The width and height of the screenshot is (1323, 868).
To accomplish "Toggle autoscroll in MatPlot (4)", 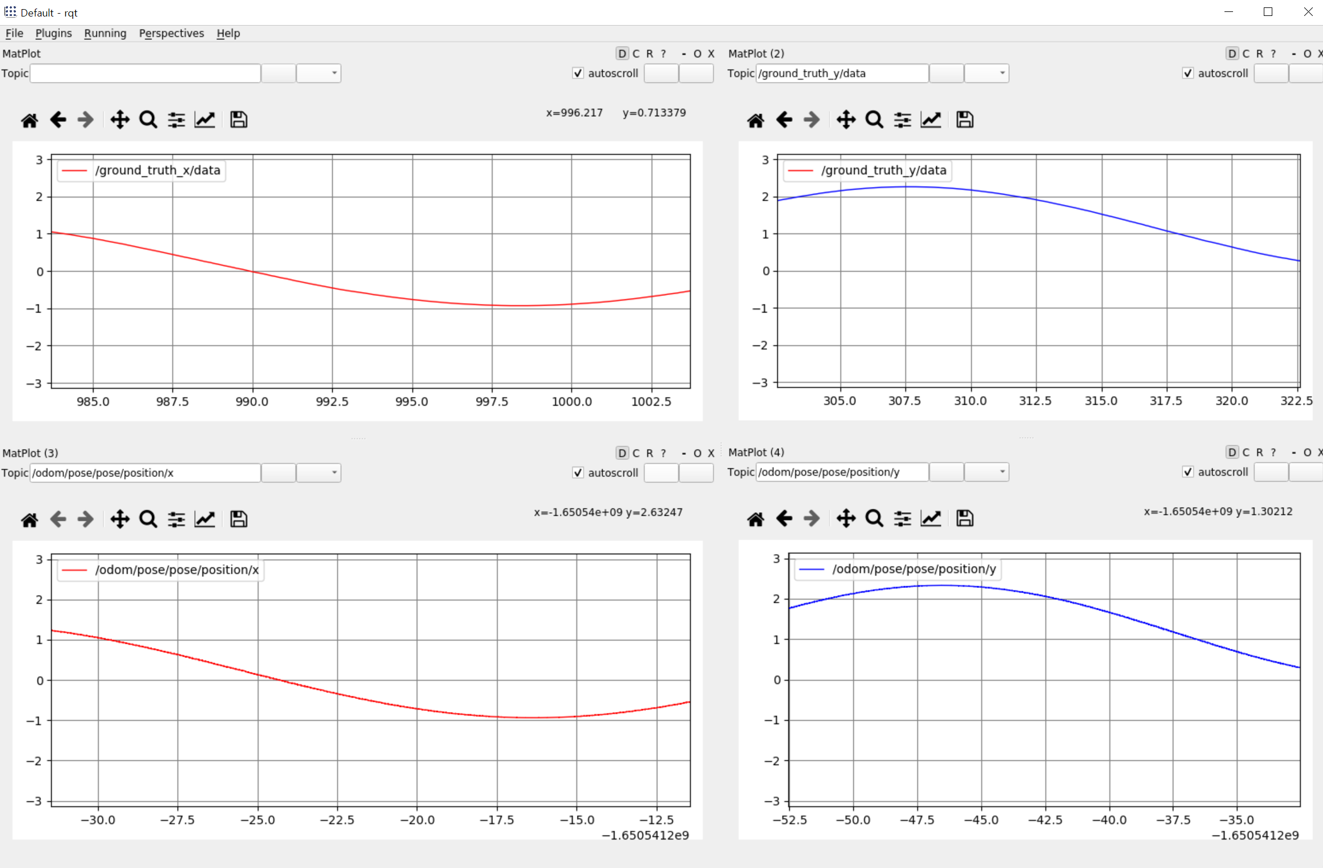I will point(1188,472).
